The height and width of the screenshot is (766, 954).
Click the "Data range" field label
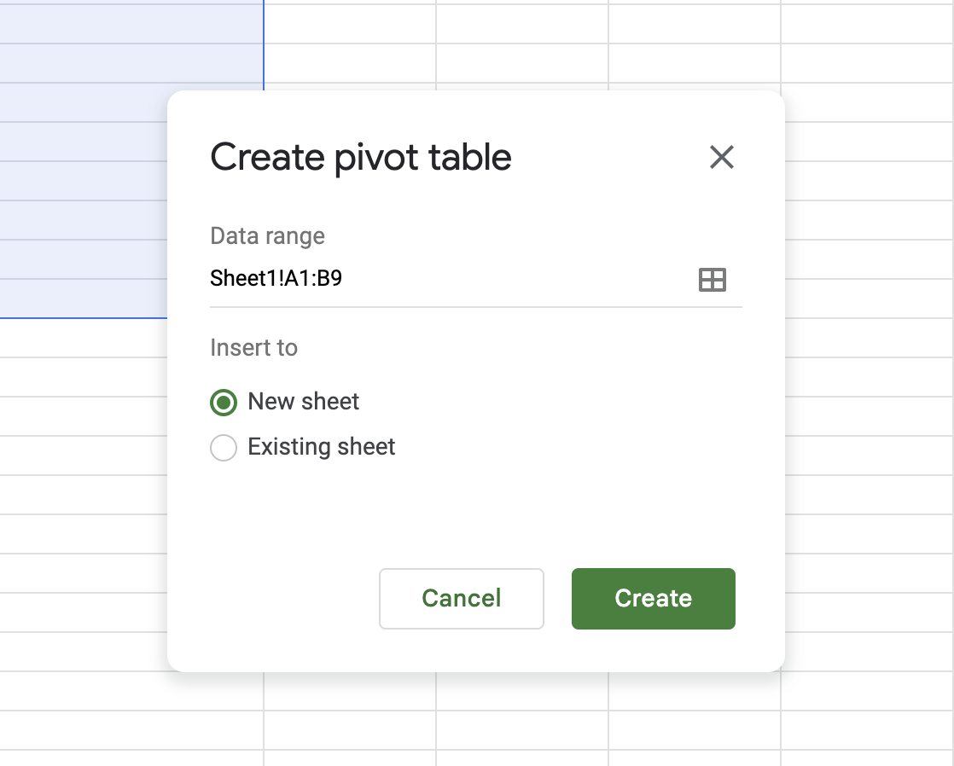point(267,236)
